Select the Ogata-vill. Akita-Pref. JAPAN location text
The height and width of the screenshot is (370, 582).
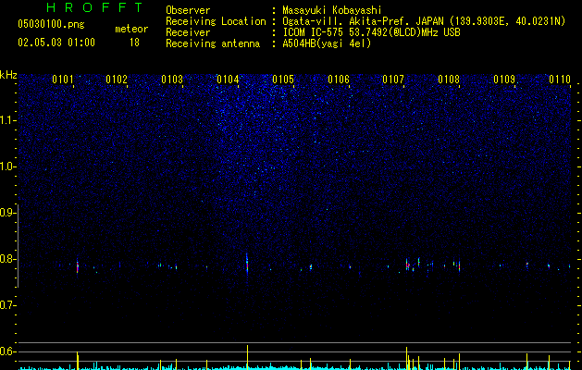pyautogui.click(x=424, y=21)
